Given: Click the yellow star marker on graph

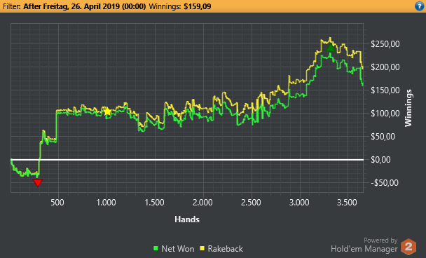Looking at the screenshot, I should click(107, 111).
